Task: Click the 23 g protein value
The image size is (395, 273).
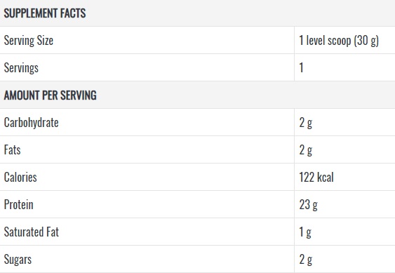Action: click(308, 205)
